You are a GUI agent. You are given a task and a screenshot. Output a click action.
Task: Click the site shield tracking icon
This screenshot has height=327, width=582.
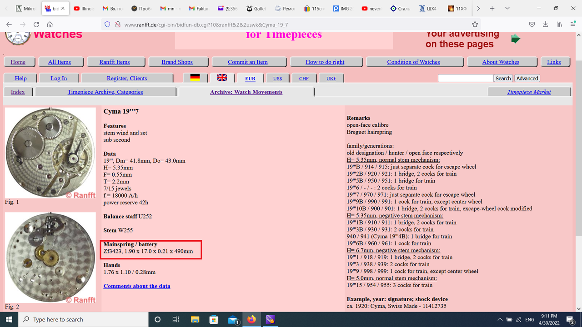pyautogui.click(x=107, y=25)
